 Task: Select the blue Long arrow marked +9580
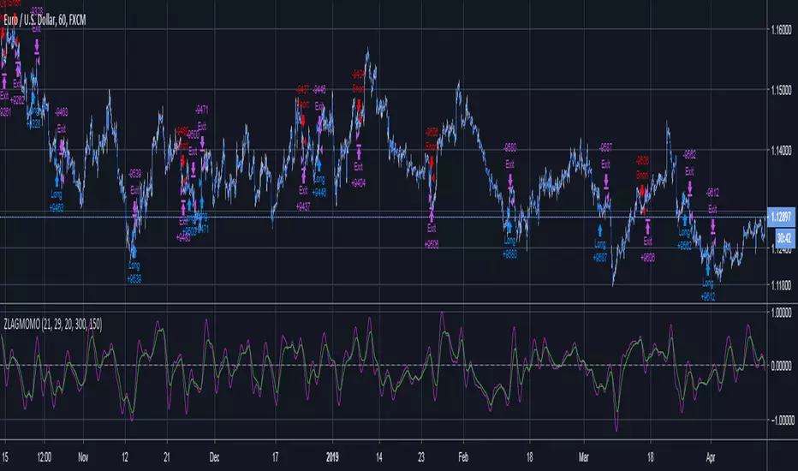pos(509,226)
